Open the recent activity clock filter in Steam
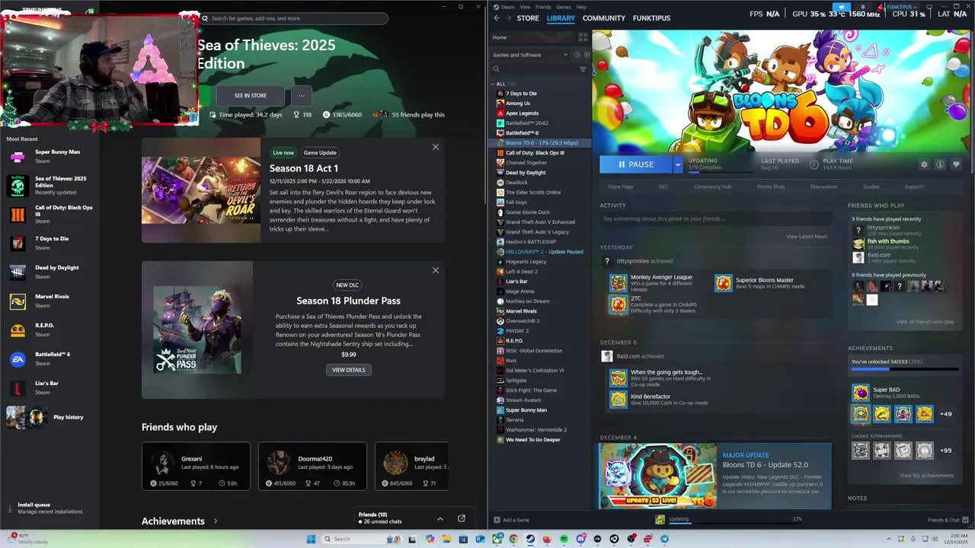This screenshot has height=548, width=975. point(577,55)
